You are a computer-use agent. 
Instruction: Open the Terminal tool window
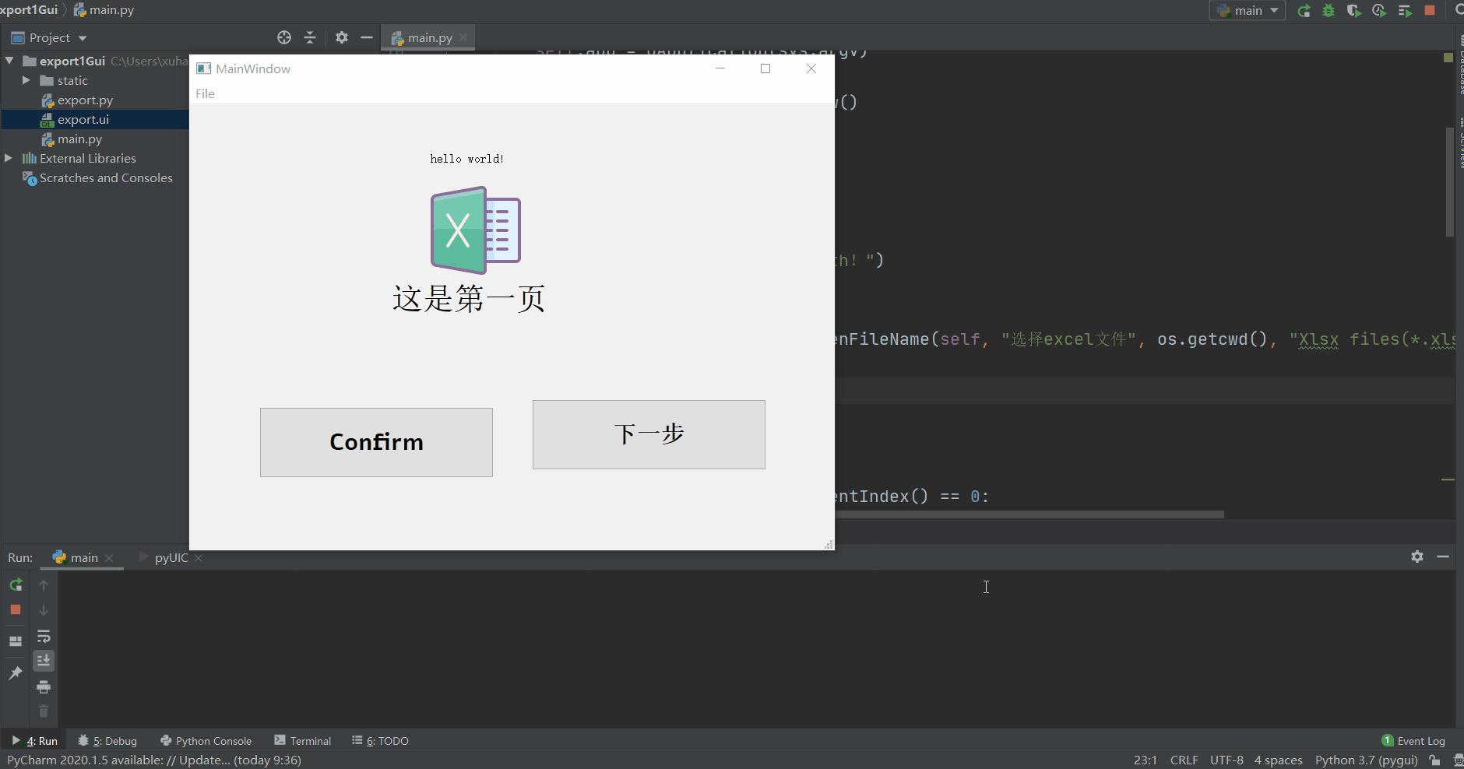coord(303,741)
